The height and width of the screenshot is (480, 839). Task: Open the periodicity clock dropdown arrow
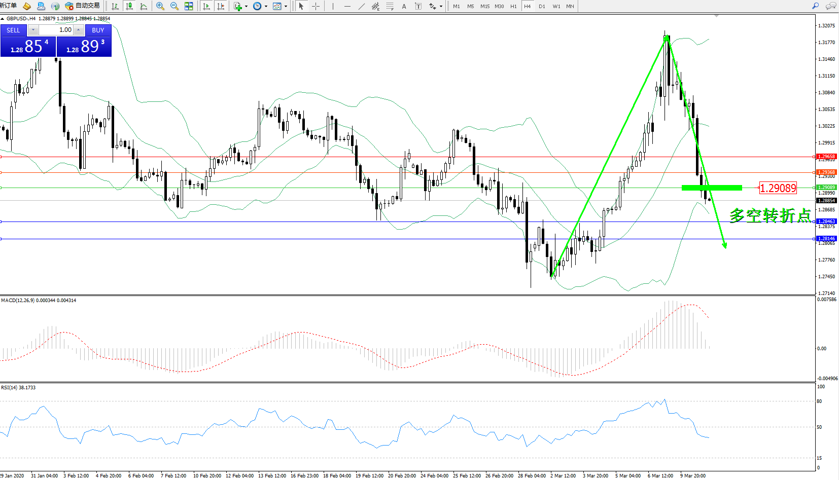[266, 7]
